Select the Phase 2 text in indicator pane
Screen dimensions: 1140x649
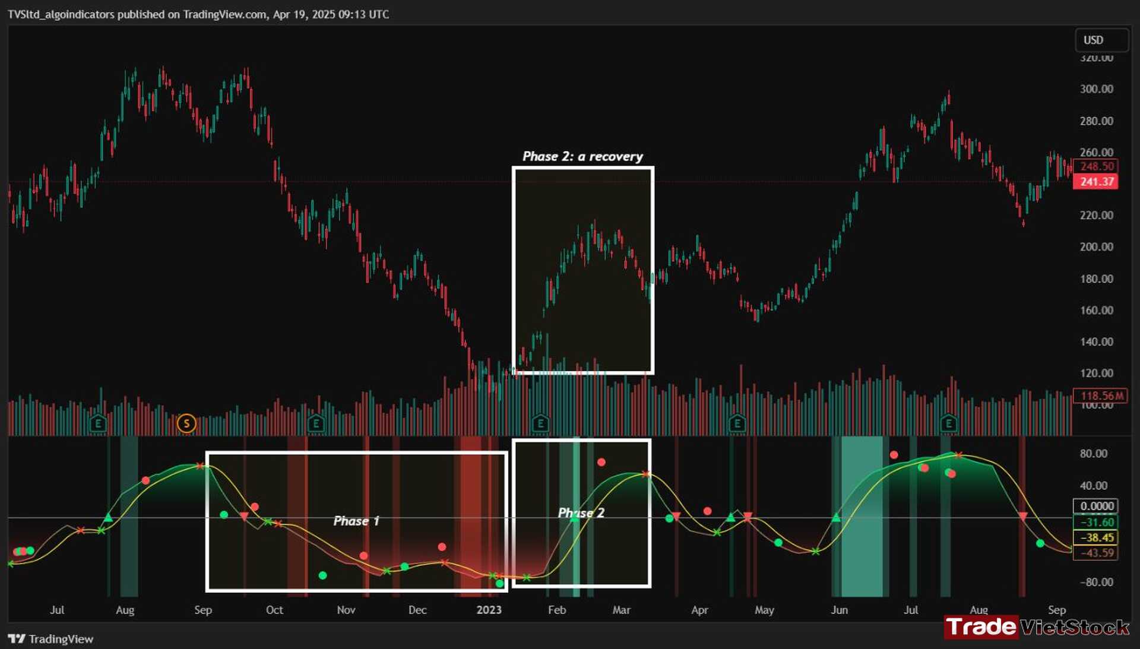point(581,512)
